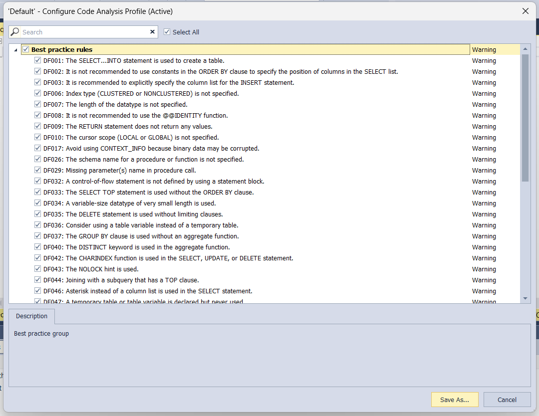The width and height of the screenshot is (539, 416).
Task: Click the Save As... button
Action: 455,400
